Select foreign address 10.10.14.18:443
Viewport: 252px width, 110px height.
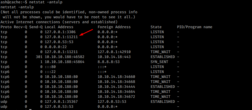point(114,57)
